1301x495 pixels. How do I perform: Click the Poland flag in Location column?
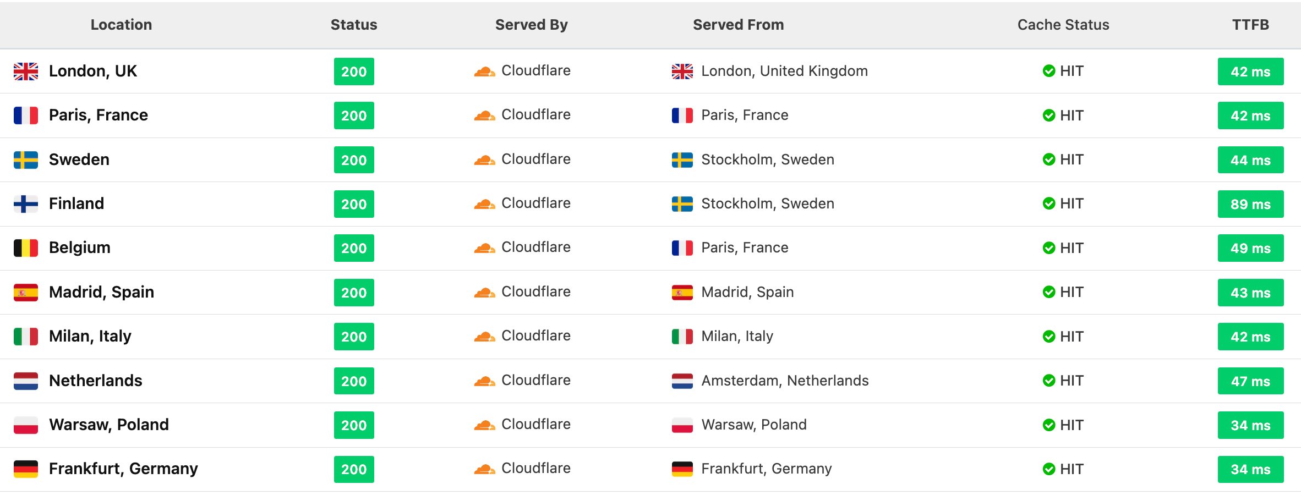click(x=26, y=425)
